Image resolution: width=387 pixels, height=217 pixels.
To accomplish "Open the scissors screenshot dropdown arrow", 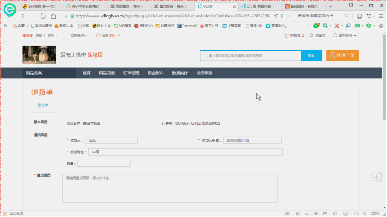I will (x=342, y=25).
